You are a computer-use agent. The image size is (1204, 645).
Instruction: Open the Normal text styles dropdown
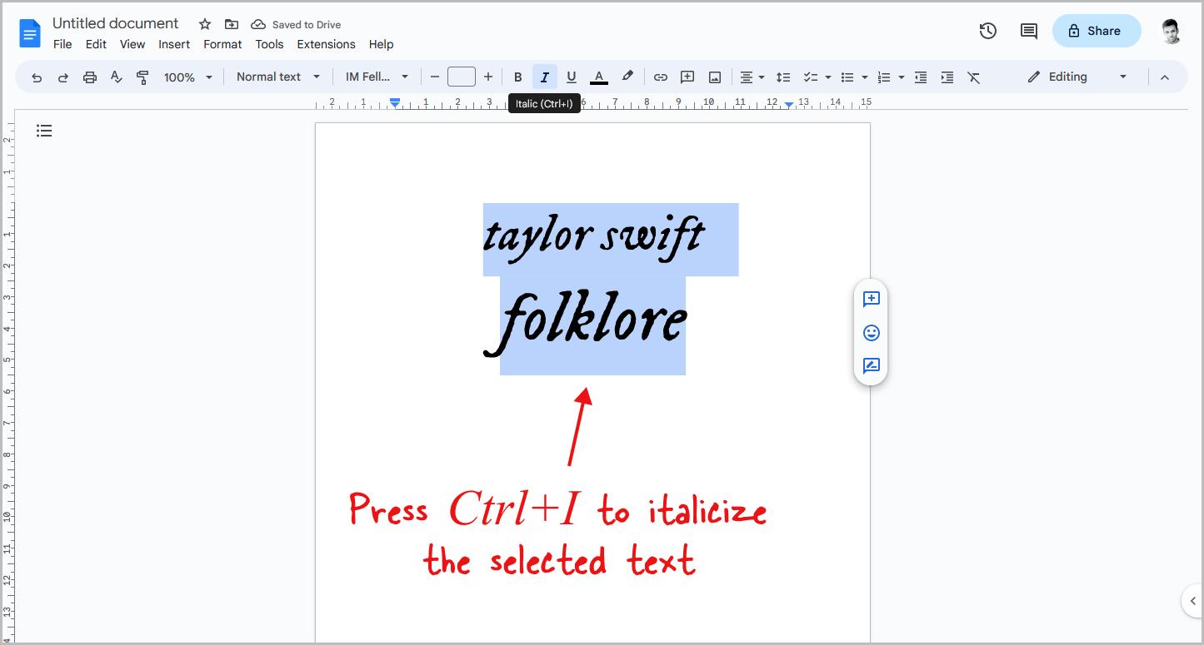(x=278, y=77)
